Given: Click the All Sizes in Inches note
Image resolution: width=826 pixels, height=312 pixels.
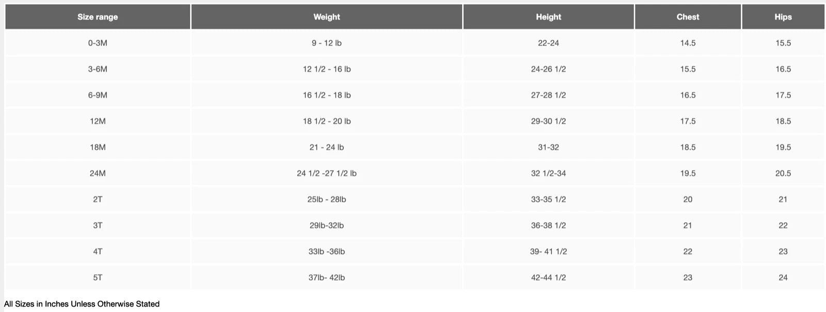Looking at the screenshot, I should pos(82,304).
